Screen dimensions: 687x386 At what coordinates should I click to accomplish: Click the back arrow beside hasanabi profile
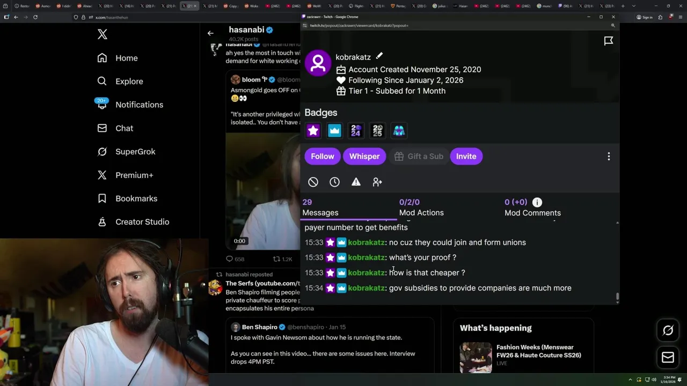click(x=210, y=33)
